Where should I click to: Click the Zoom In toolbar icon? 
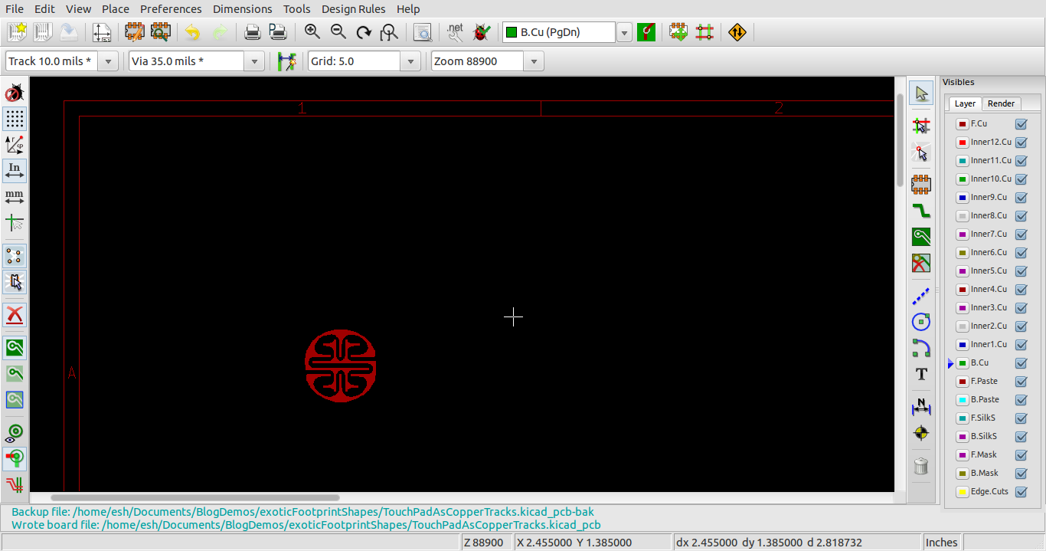312,32
